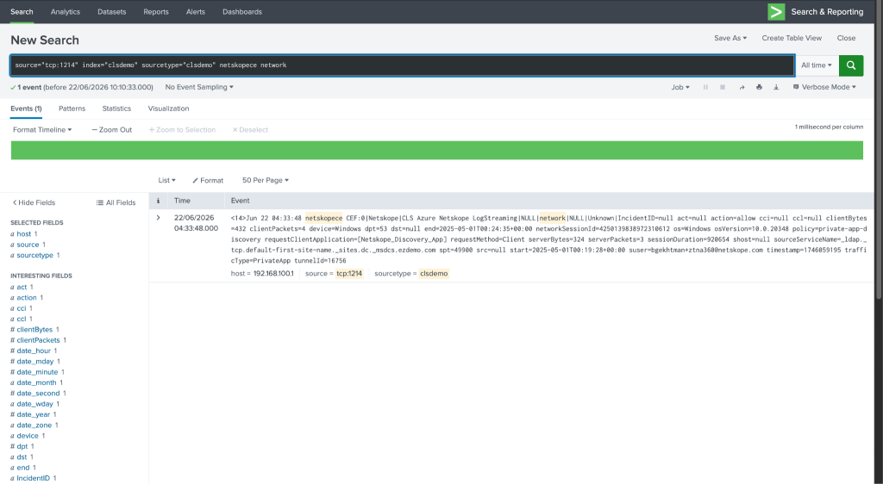Go to the Analytics menu
Screen dimensions: 883x484
coord(66,12)
